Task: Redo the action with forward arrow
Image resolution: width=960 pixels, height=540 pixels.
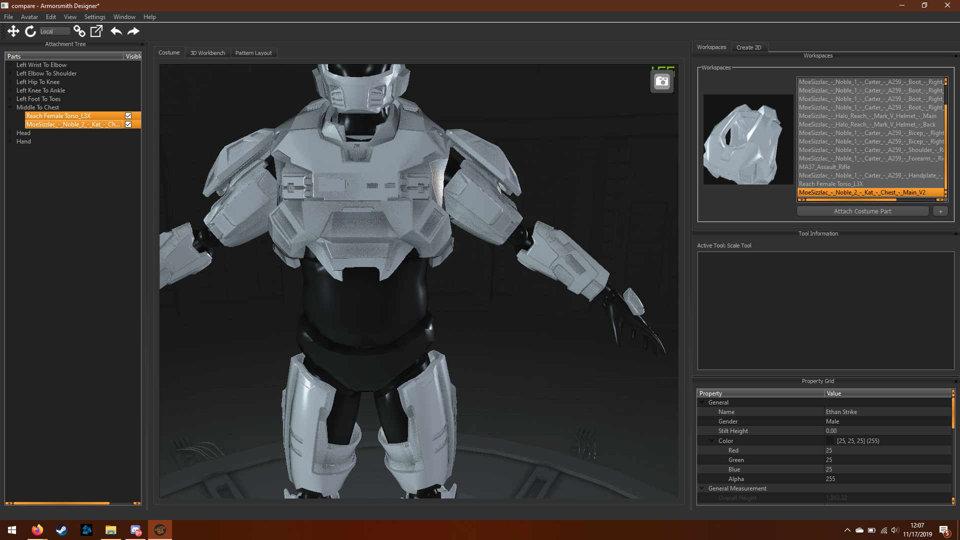Action: tap(133, 31)
